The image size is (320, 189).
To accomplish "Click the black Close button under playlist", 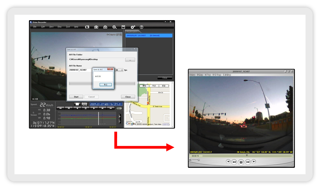I will pyautogui.click(x=165, y=78).
